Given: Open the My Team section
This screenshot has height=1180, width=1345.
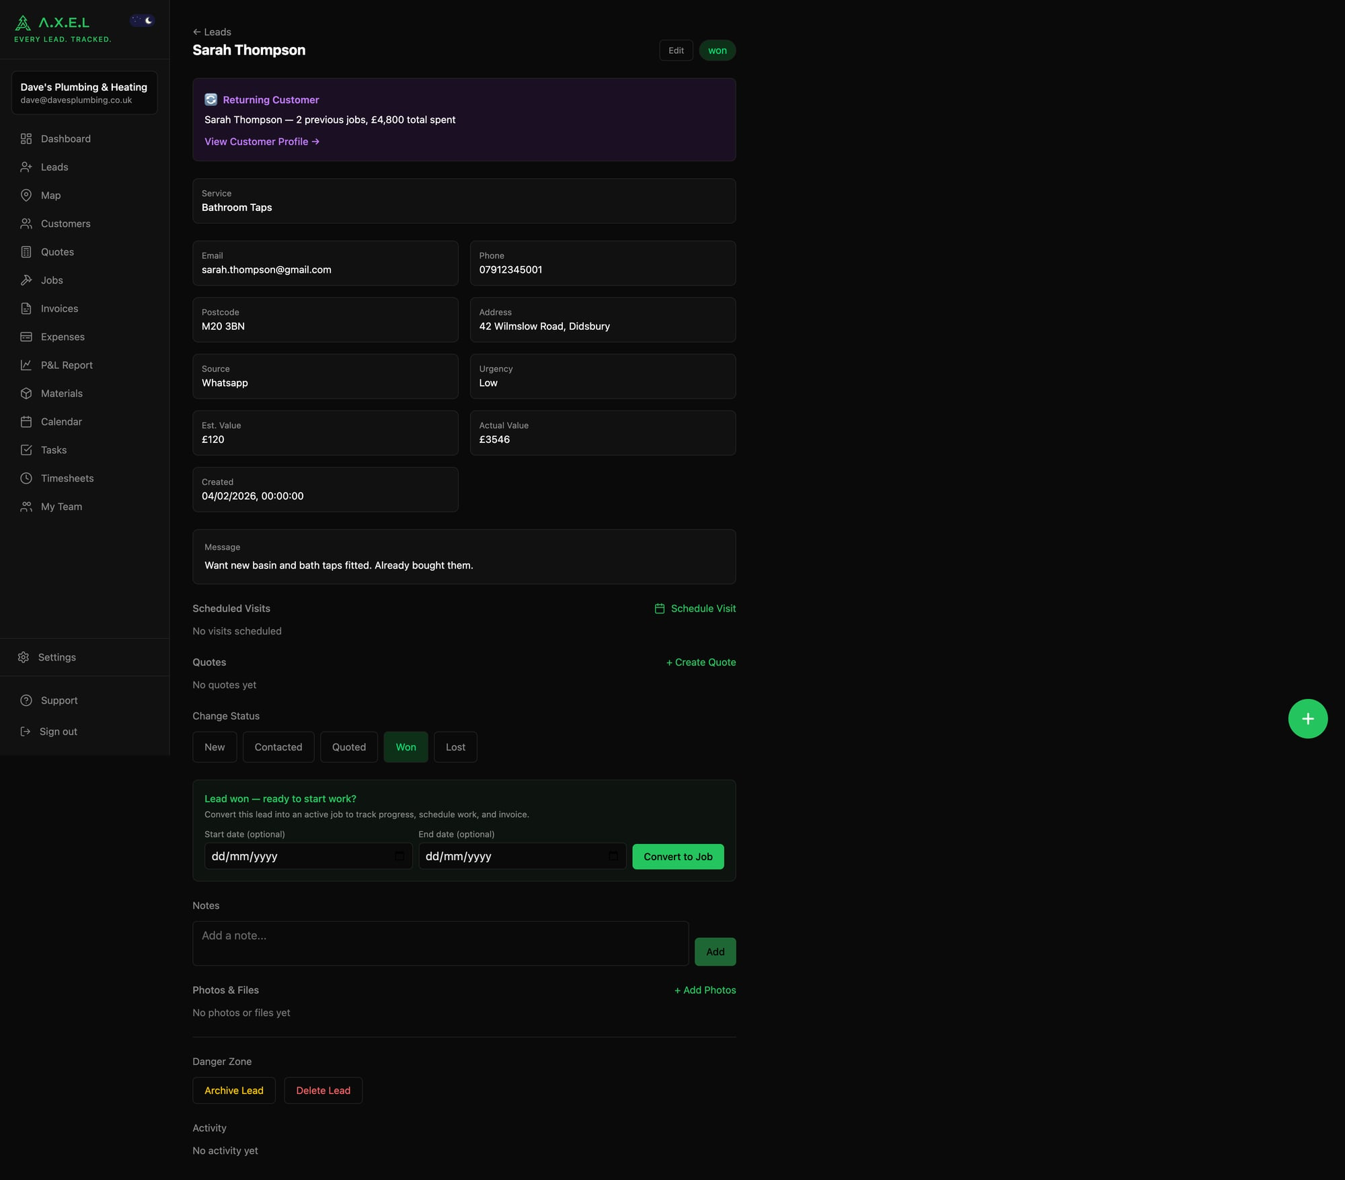Looking at the screenshot, I should click(x=61, y=506).
